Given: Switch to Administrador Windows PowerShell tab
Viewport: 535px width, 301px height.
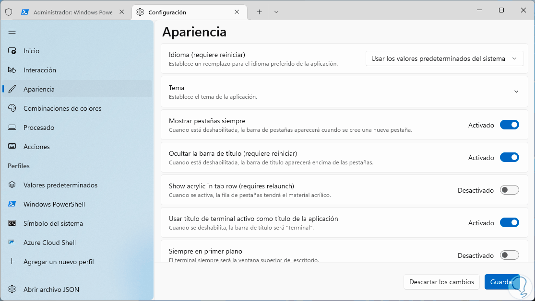Looking at the screenshot, I should [72, 12].
